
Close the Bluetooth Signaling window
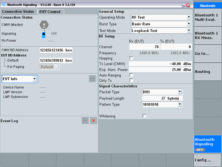pyautogui.click(x=188, y=5)
